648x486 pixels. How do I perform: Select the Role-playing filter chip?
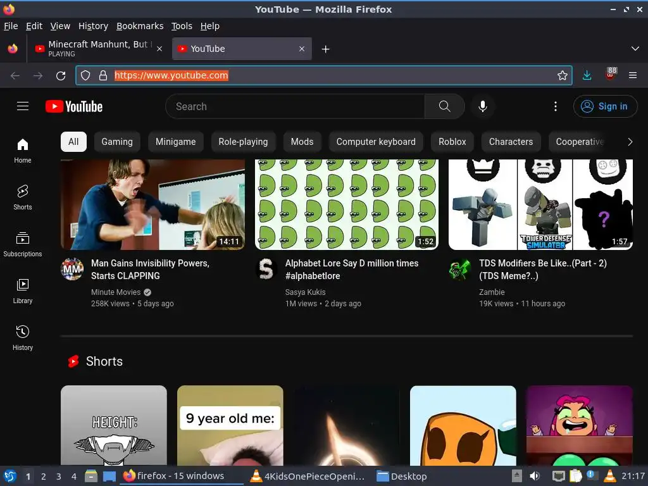[x=243, y=142]
